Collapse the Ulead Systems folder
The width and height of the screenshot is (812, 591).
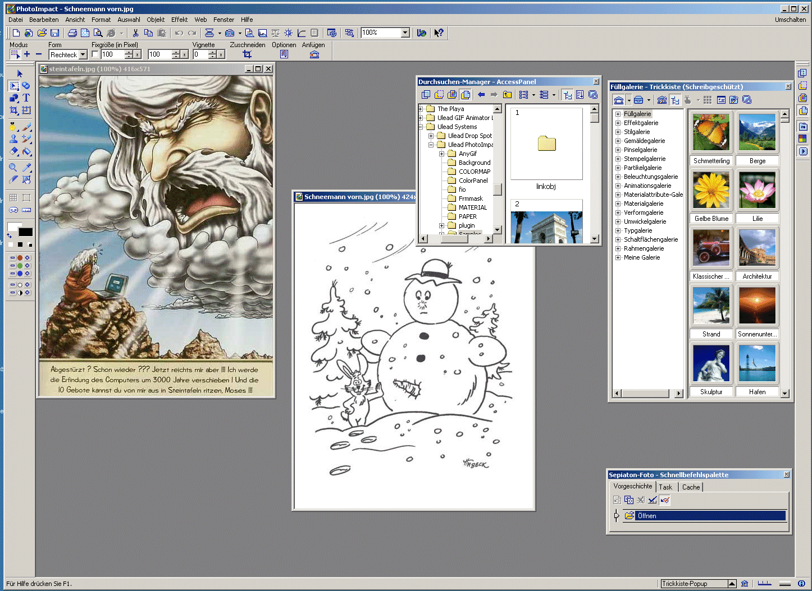[x=421, y=127]
